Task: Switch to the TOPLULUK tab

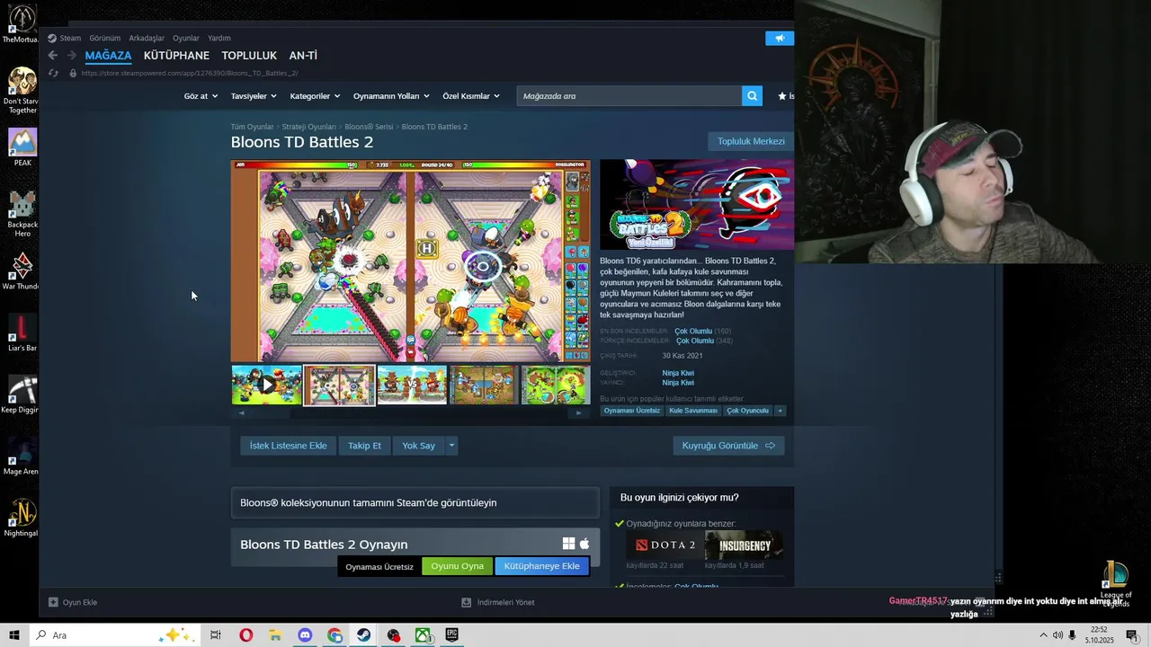Action: click(x=249, y=56)
